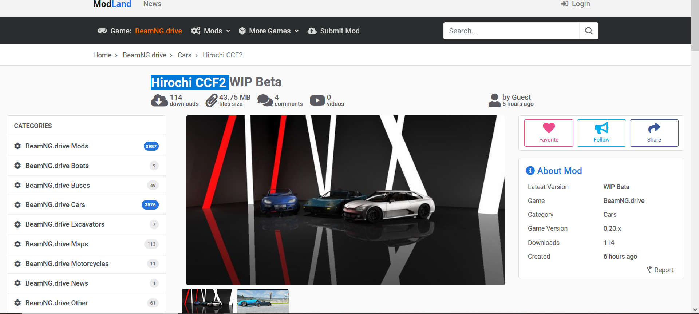The image size is (699, 314).
Task: Click the 113 badge on BeamNG.drive Maps
Action: pyautogui.click(x=151, y=244)
